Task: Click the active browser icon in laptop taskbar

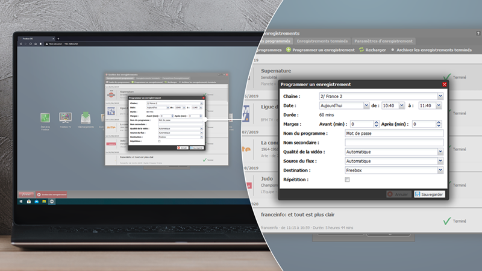Action: pyautogui.click(x=52, y=202)
